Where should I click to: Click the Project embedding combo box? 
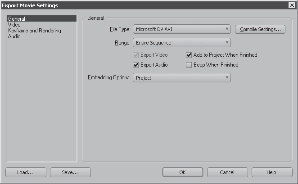click(x=182, y=78)
